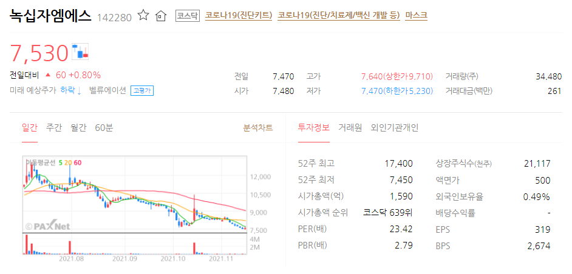
Task: Click the 거래량(주) value 34,480
Action: tap(549, 76)
